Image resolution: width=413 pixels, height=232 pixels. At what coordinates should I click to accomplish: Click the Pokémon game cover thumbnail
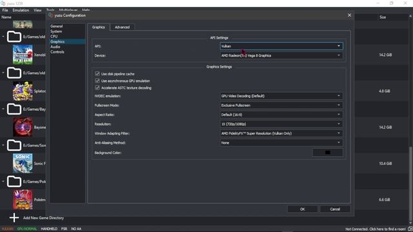23,199
